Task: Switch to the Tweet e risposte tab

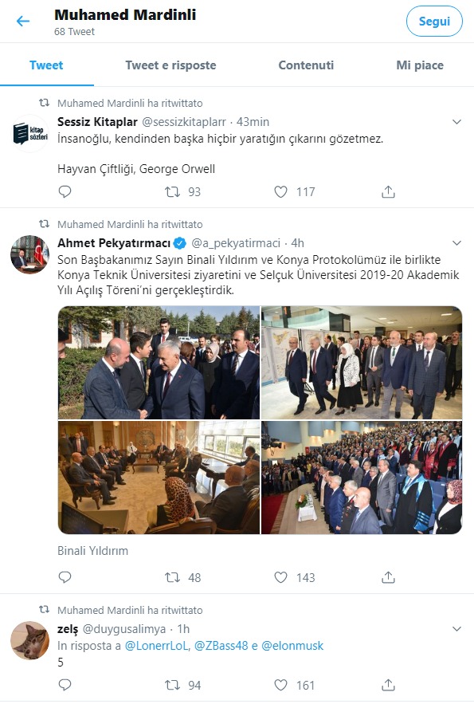Action: pos(170,65)
